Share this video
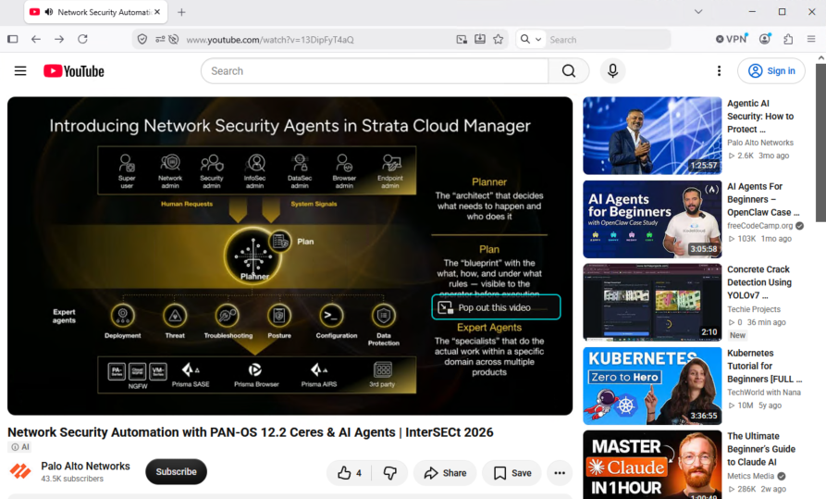Image resolution: width=826 pixels, height=499 pixels. pyautogui.click(x=445, y=473)
